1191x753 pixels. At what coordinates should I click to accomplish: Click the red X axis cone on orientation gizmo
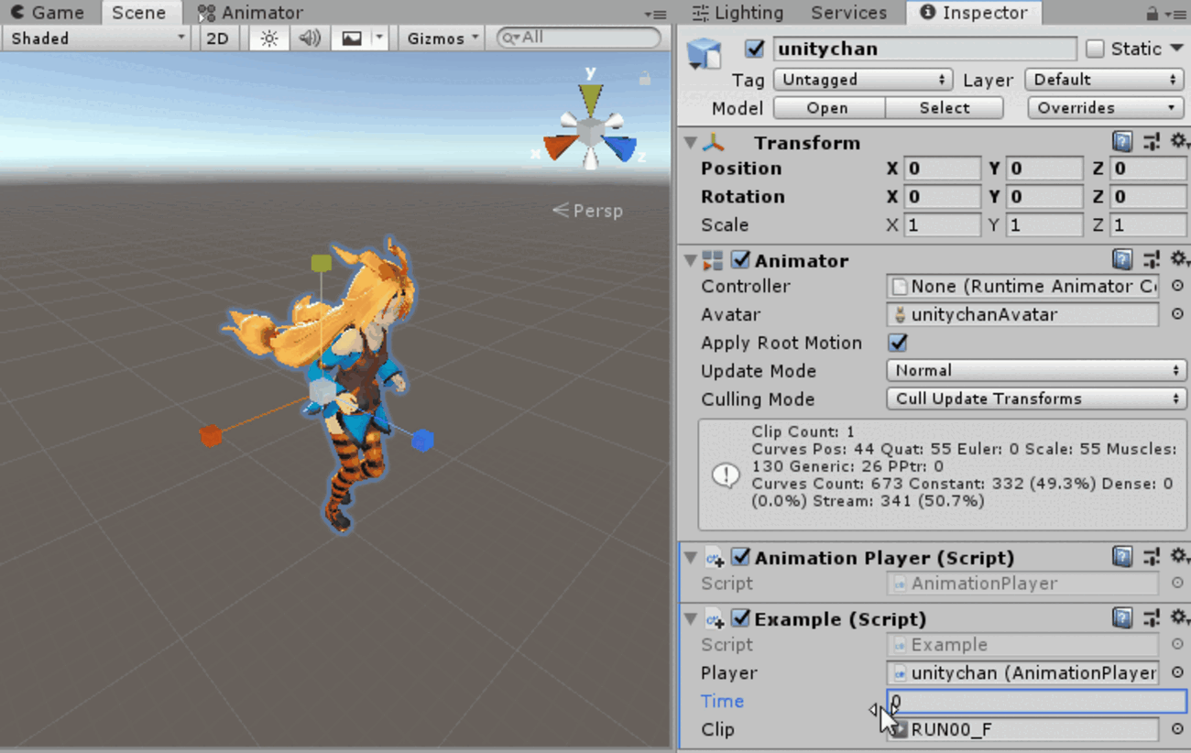558,147
